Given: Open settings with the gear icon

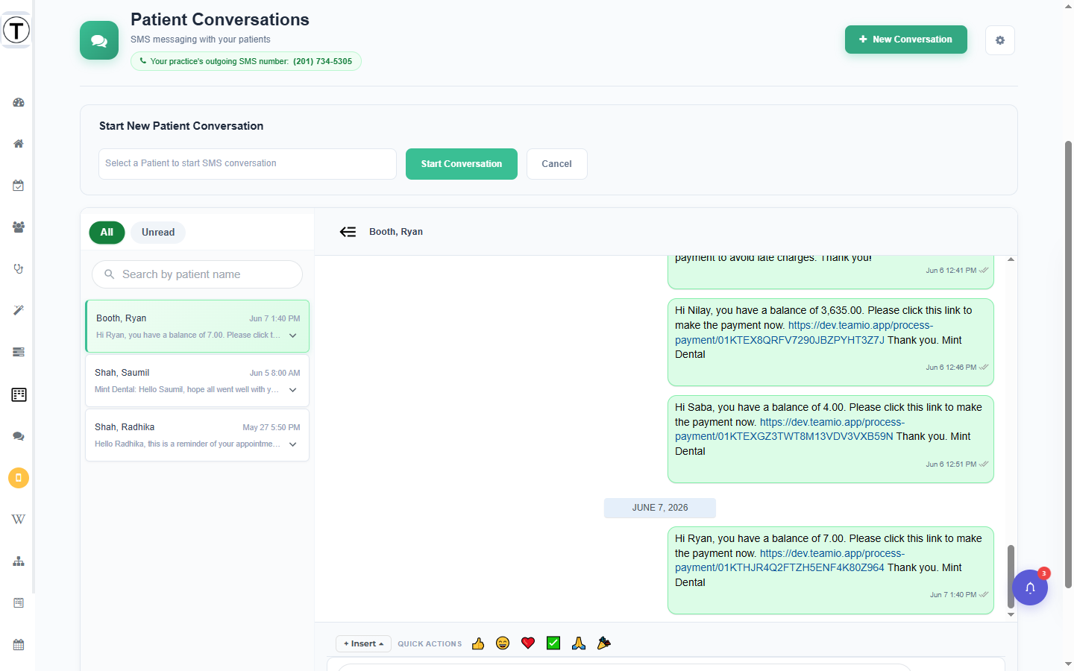Looking at the screenshot, I should click(x=1000, y=40).
